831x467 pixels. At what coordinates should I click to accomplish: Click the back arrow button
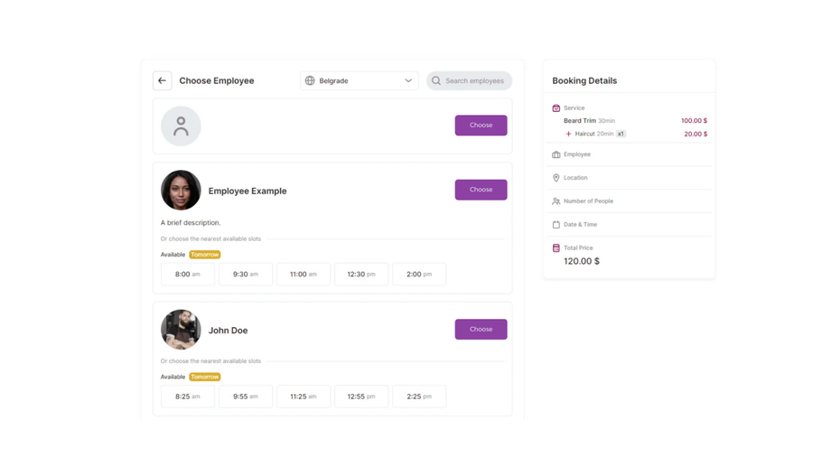click(x=163, y=81)
